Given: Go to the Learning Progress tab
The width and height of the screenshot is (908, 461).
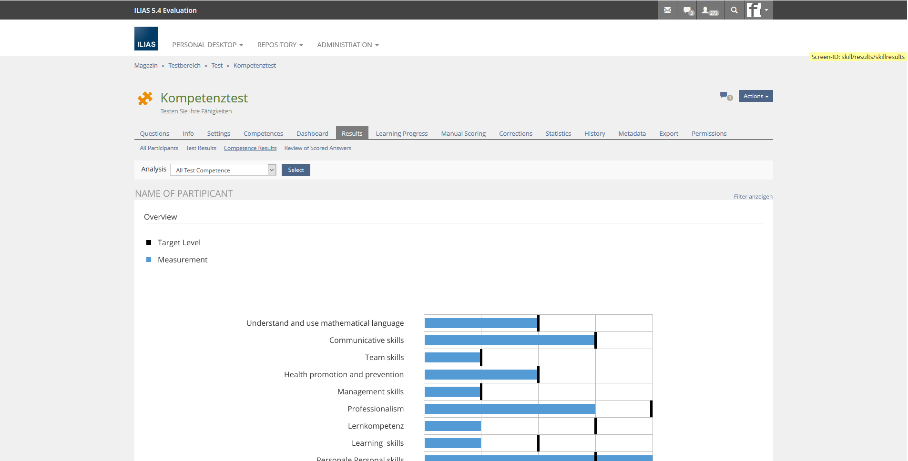Looking at the screenshot, I should [401, 134].
